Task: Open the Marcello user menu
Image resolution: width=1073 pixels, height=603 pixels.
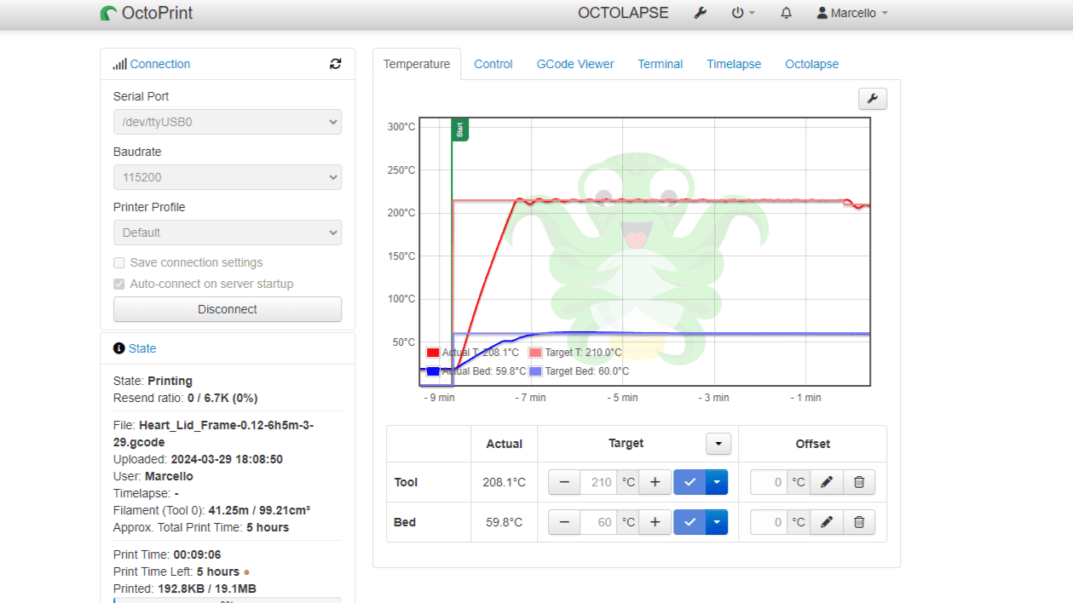Action: coord(851,13)
